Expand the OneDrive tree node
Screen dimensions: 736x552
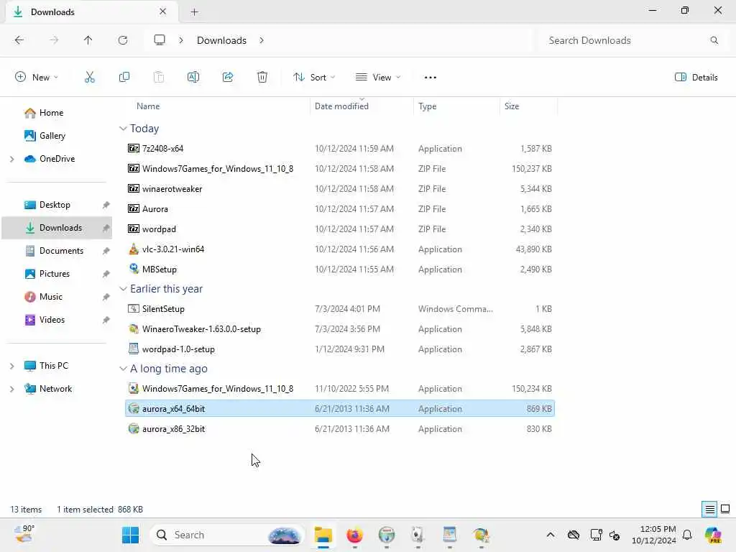tap(11, 159)
